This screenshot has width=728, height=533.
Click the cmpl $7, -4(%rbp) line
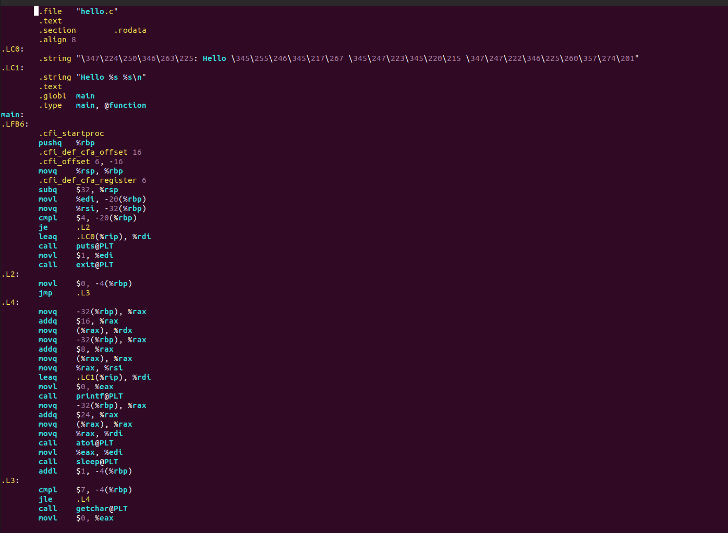[86, 490]
